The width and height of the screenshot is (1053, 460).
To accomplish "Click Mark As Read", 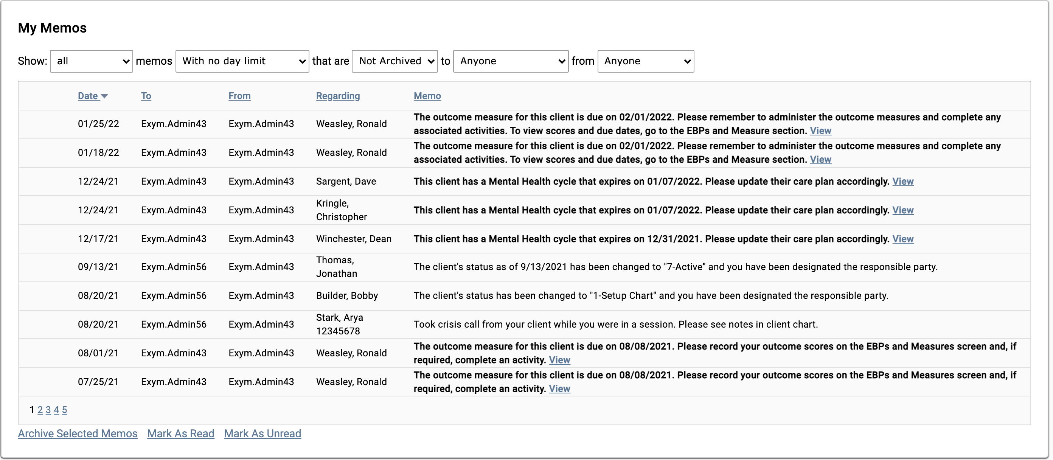I will click(181, 434).
